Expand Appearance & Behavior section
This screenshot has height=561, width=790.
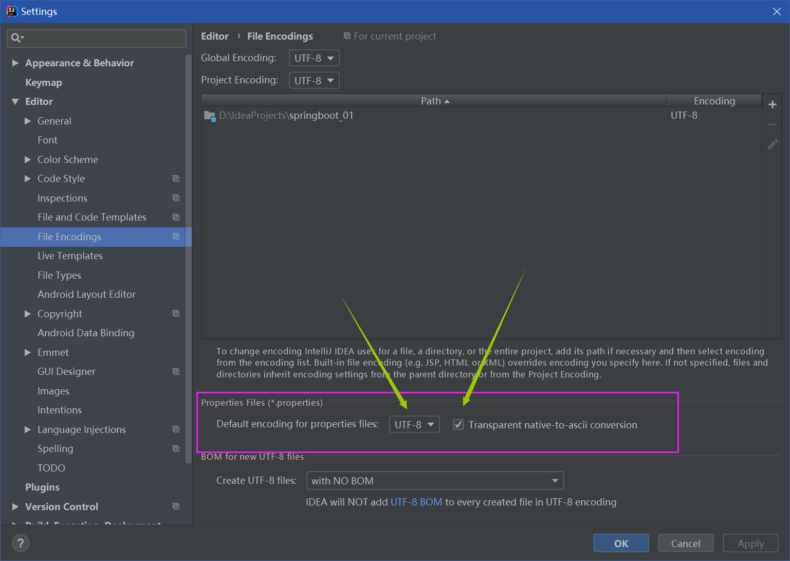(15, 63)
